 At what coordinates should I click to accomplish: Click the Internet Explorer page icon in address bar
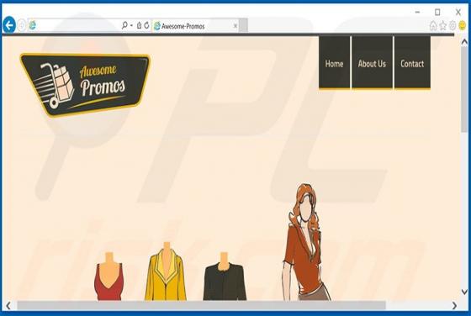click(32, 26)
